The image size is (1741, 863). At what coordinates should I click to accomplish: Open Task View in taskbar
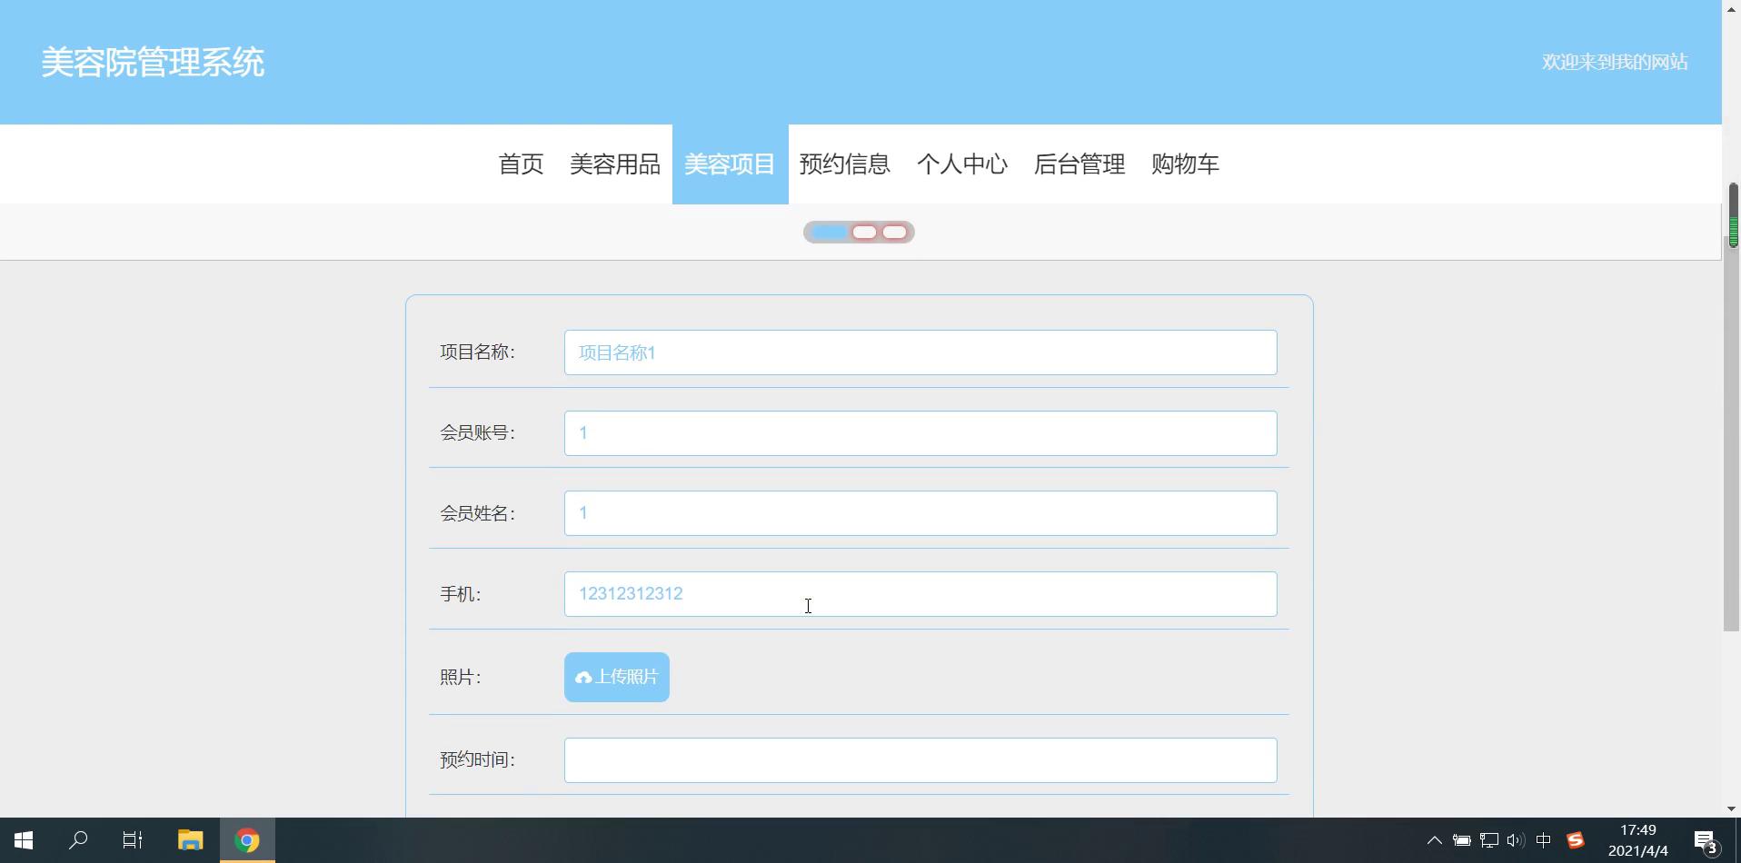tap(133, 840)
